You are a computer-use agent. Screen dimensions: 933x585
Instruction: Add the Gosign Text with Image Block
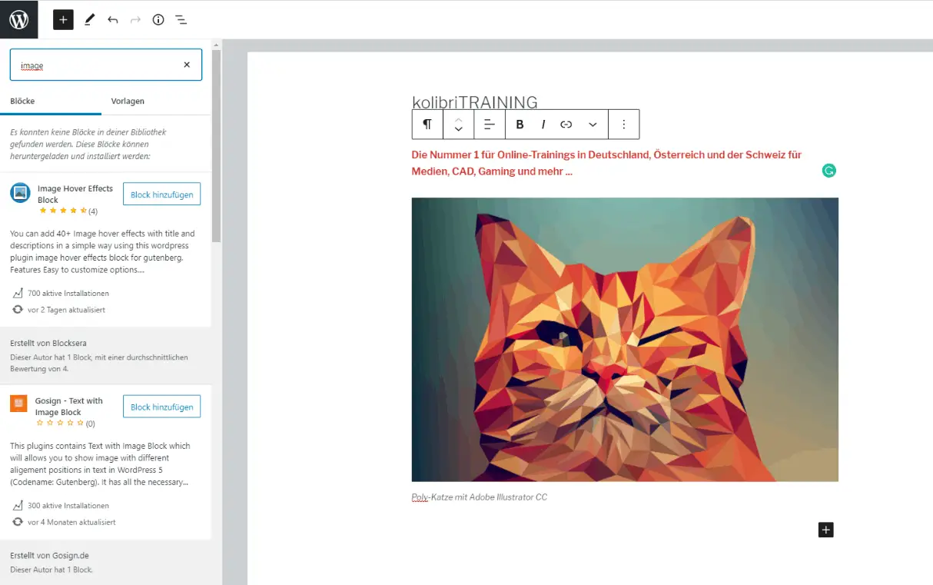(x=161, y=407)
